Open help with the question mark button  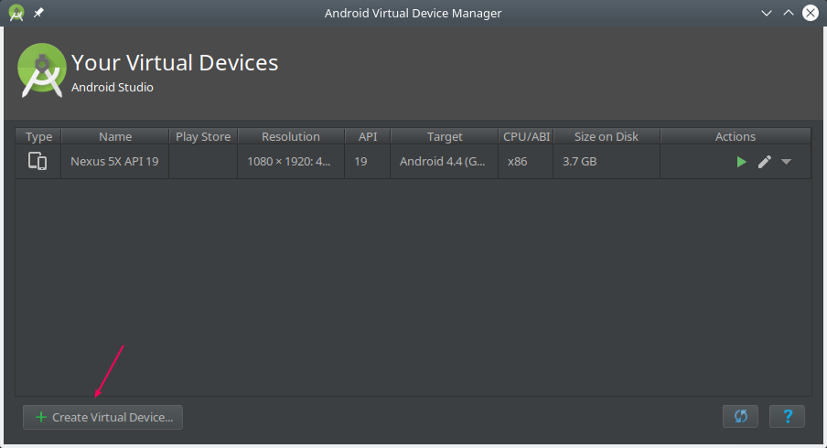click(787, 416)
